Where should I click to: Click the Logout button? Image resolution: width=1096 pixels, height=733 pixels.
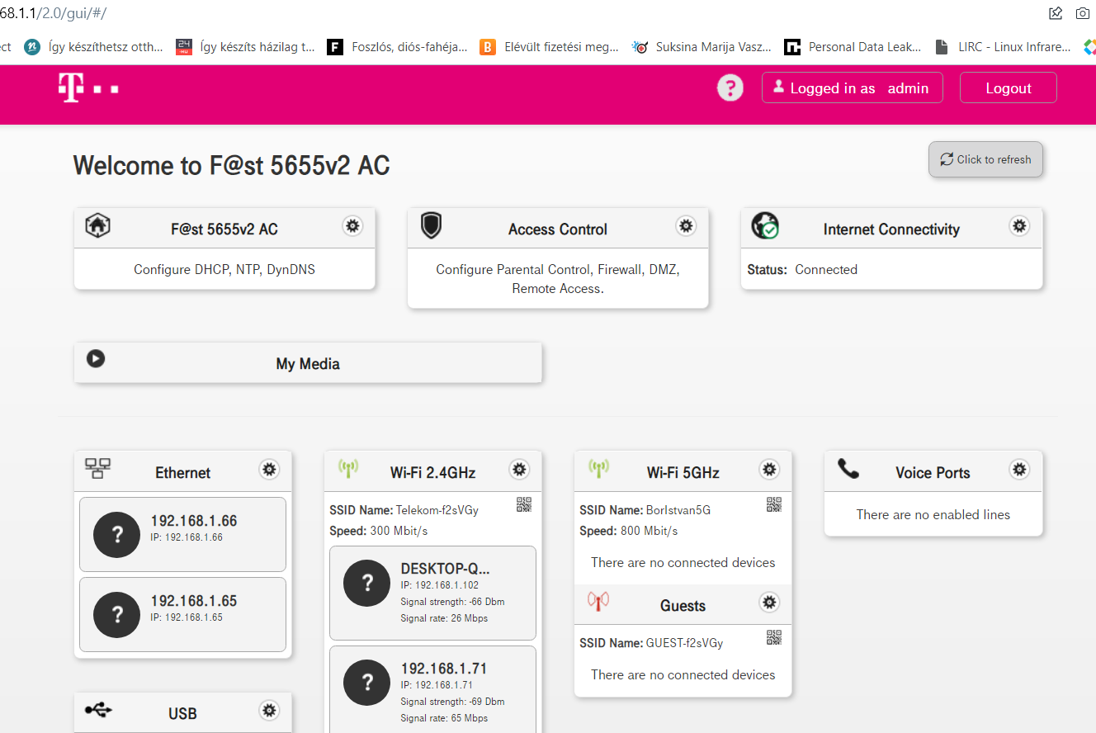[1008, 88]
